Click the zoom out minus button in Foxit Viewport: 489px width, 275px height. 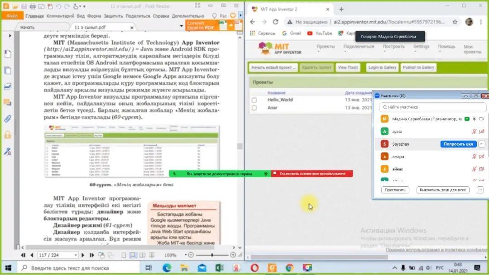(191, 255)
